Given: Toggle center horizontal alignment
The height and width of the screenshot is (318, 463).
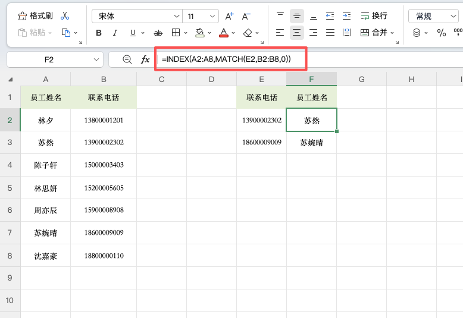Looking at the screenshot, I should tap(297, 33).
